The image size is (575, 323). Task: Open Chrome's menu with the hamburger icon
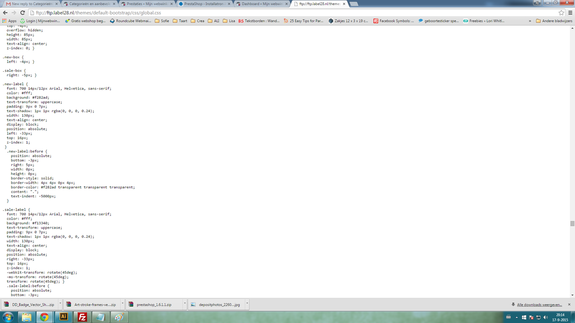570,12
